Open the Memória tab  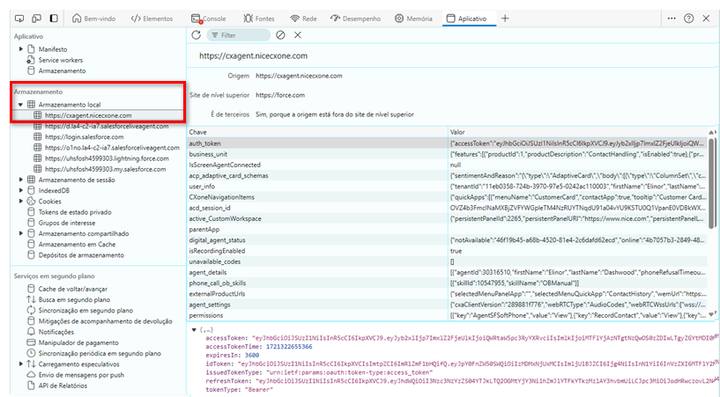(x=413, y=18)
